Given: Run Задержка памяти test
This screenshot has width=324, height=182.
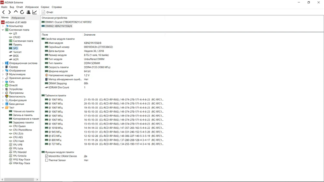Looking at the screenshot, I should pos(23,123).
